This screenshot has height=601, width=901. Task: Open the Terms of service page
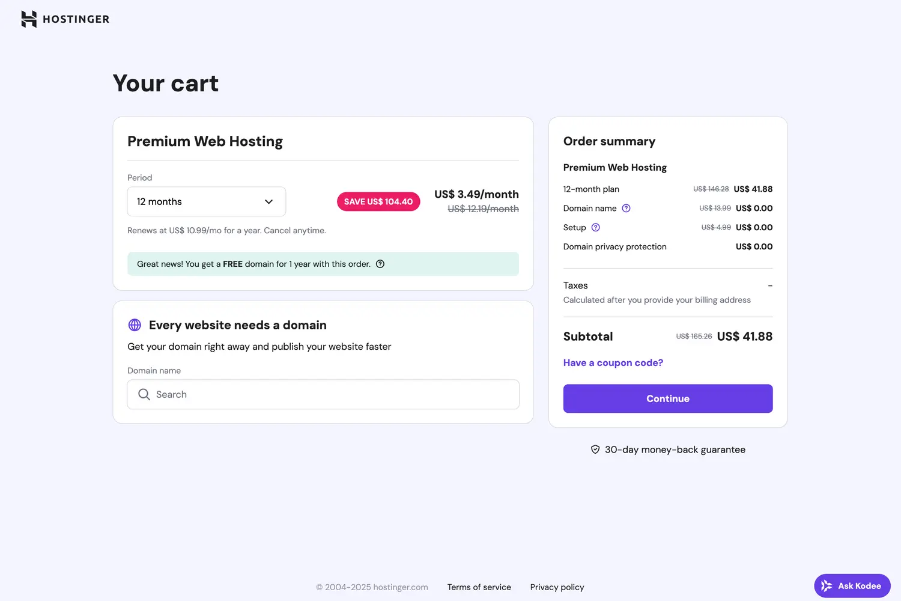click(479, 587)
